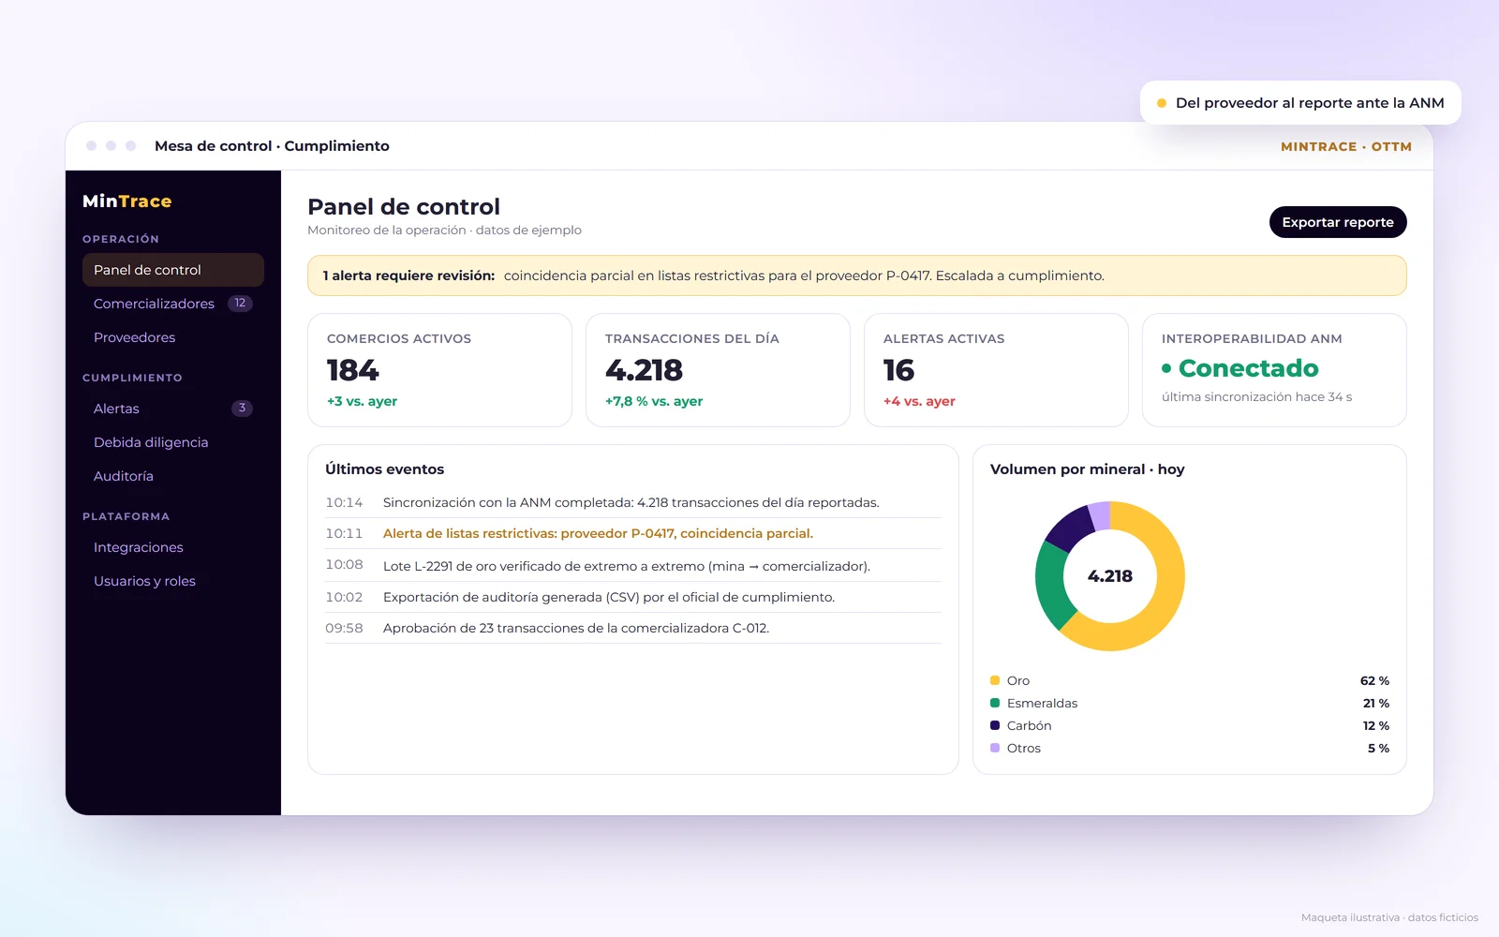The width and height of the screenshot is (1499, 937).
Task: Click the 'Volumen por mineral · hoy' heading
Action: point(1088,469)
